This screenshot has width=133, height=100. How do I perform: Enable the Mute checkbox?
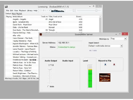coord(48,86)
